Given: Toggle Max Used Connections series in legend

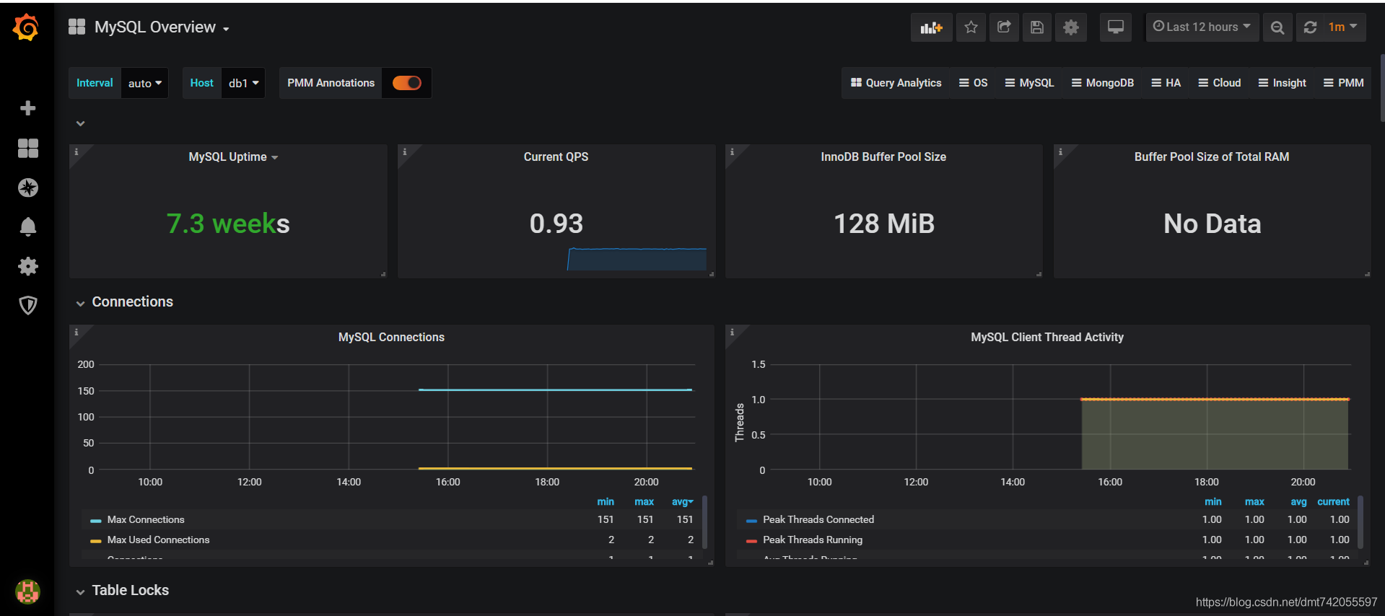Looking at the screenshot, I should [158, 540].
